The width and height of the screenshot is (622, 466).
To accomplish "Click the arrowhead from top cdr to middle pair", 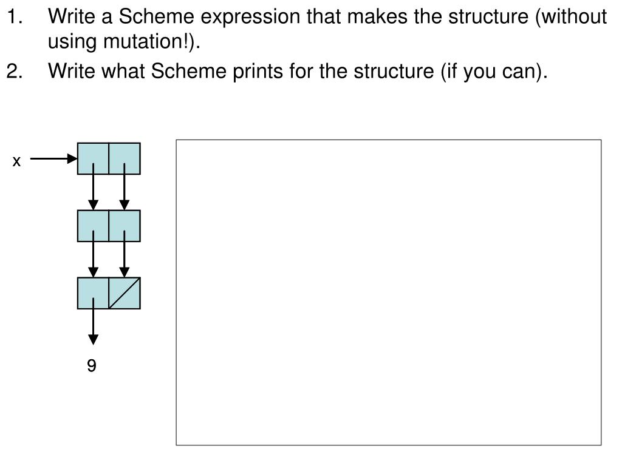I will 125,205.
